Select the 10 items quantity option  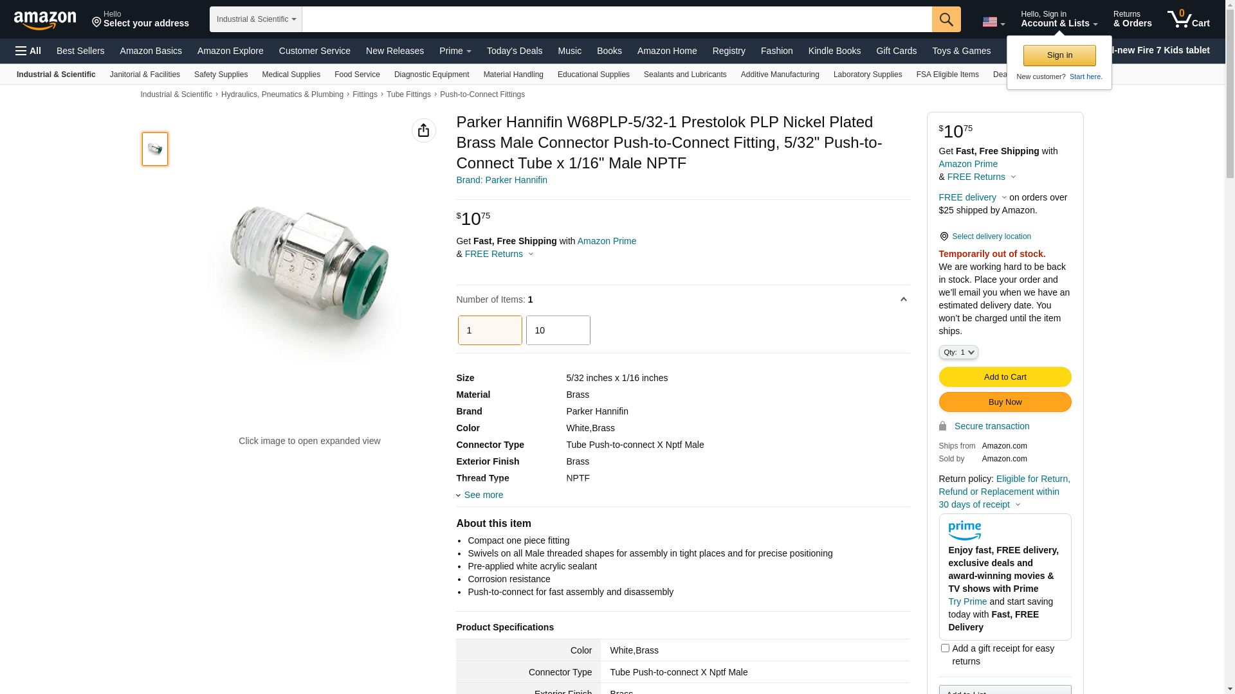558,330
